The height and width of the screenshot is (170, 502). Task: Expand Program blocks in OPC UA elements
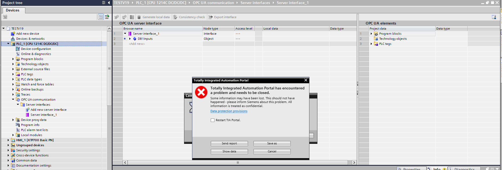(x=371, y=34)
